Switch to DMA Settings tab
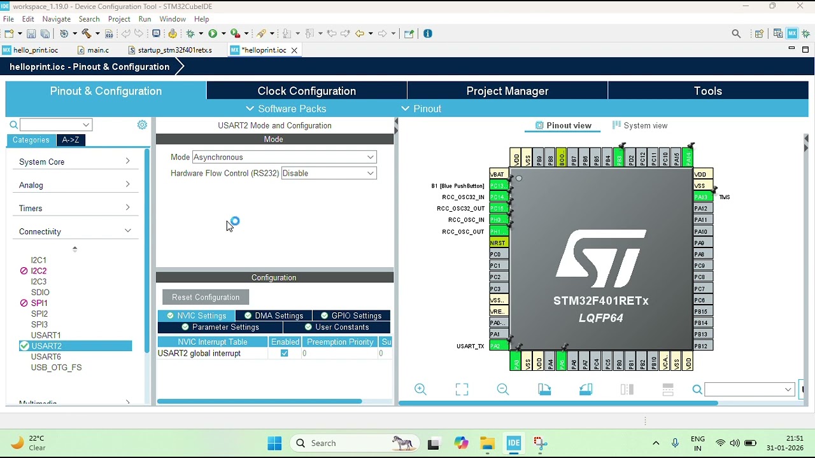815x458 pixels. [x=274, y=316]
